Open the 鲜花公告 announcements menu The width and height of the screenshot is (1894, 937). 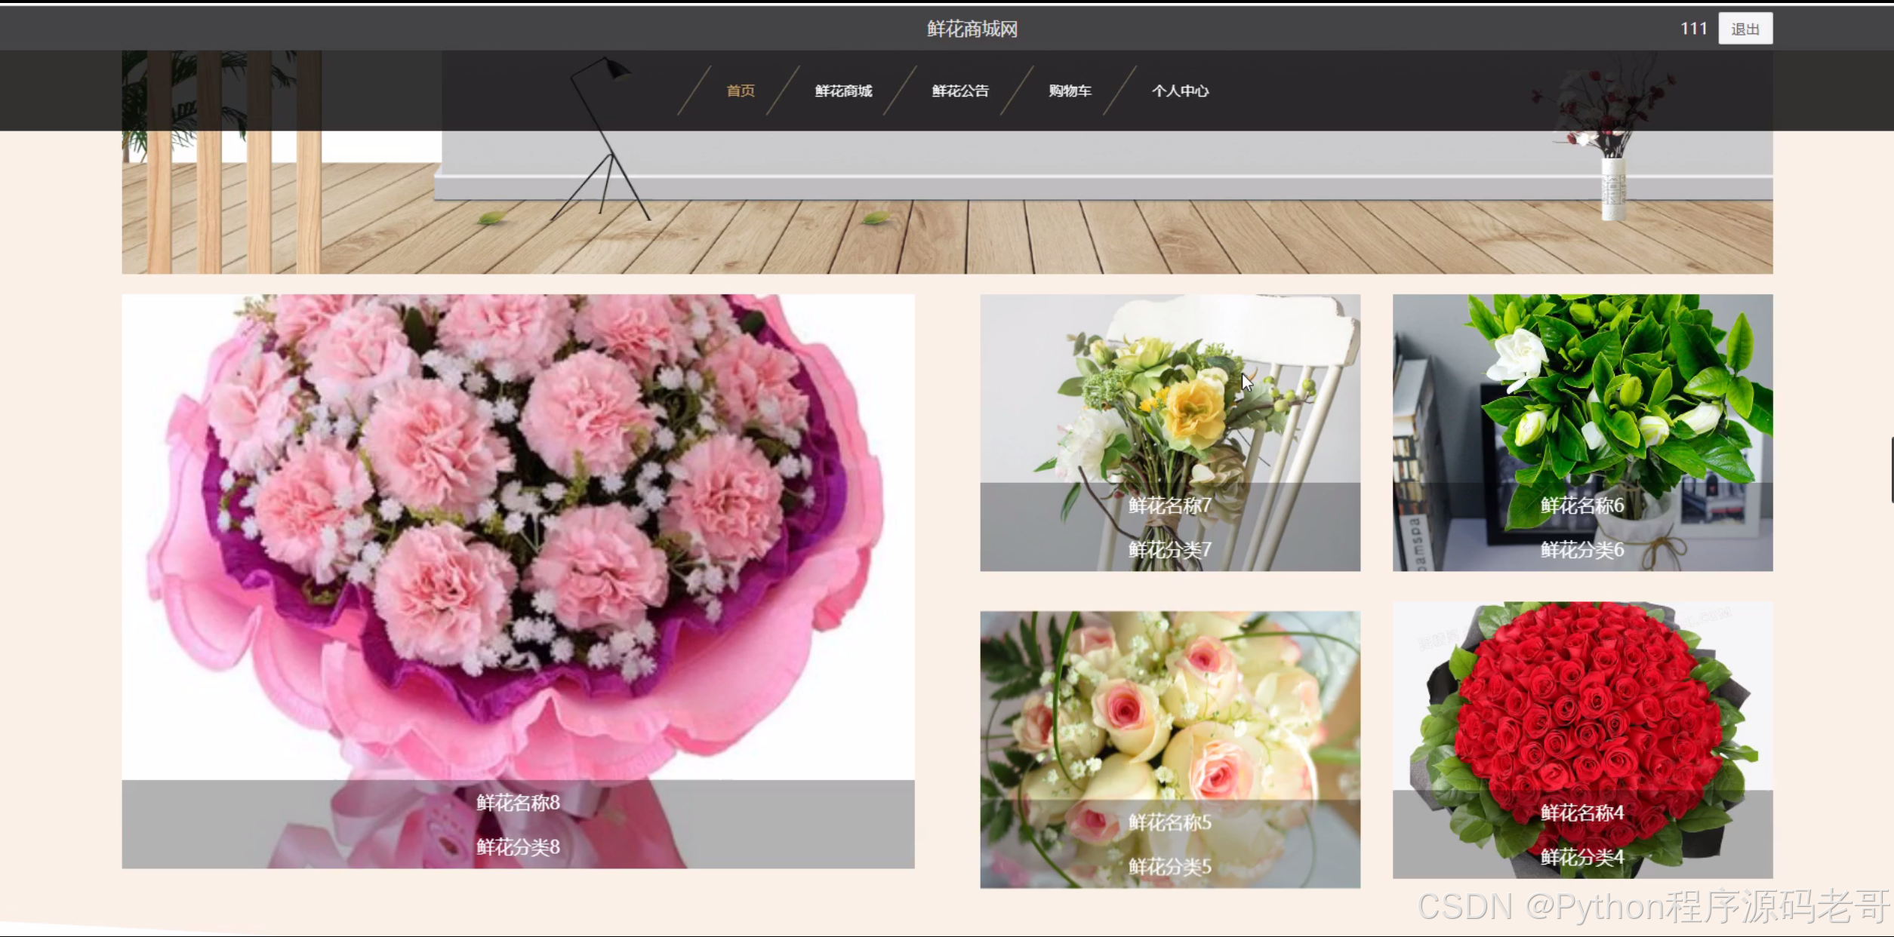(959, 91)
